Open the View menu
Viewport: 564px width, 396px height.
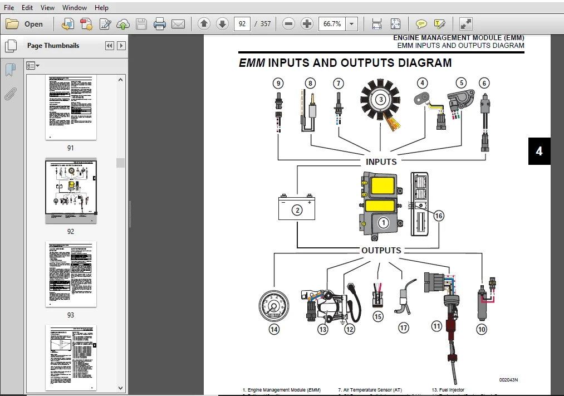pos(47,8)
